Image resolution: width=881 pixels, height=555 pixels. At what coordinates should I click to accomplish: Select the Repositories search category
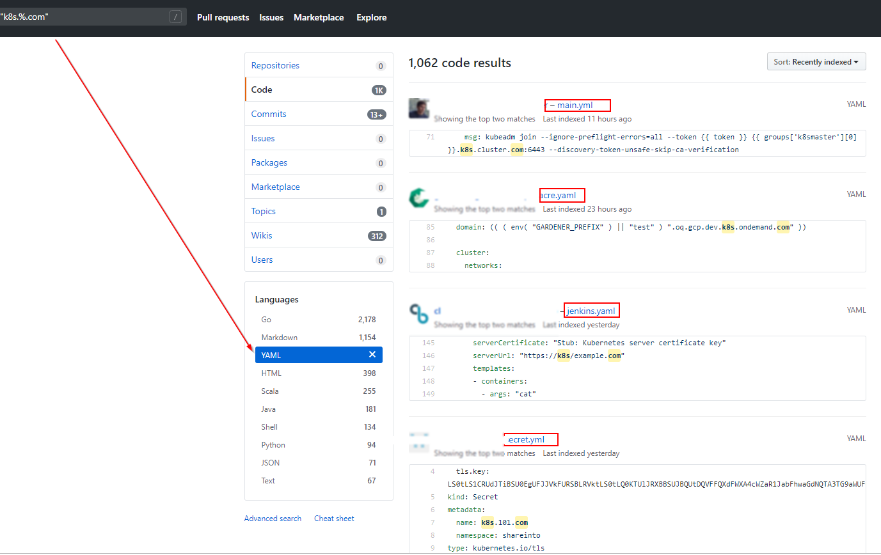pyautogui.click(x=319, y=65)
